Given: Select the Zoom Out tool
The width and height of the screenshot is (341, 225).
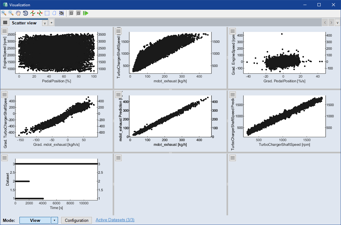Looking at the screenshot, I should [11, 13].
